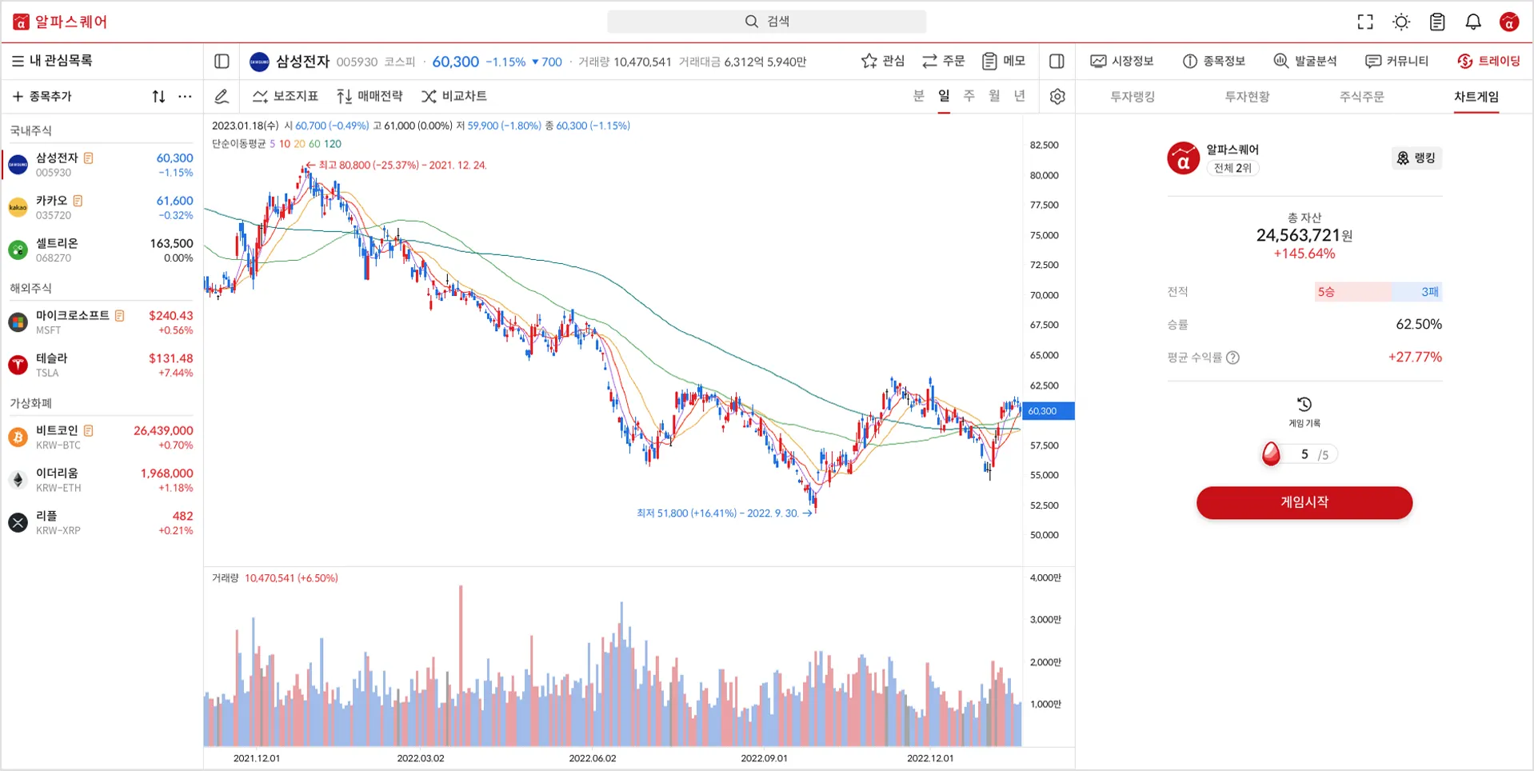The width and height of the screenshot is (1534, 771).
Task: Select 리플 in watchlist
Action: tap(102, 523)
